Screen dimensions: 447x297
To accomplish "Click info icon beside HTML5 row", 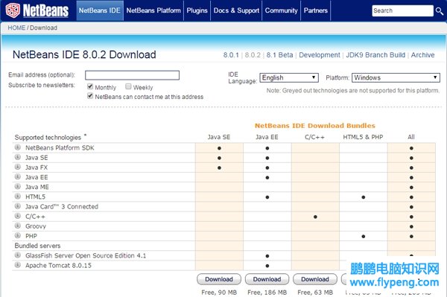I will (x=18, y=197).
